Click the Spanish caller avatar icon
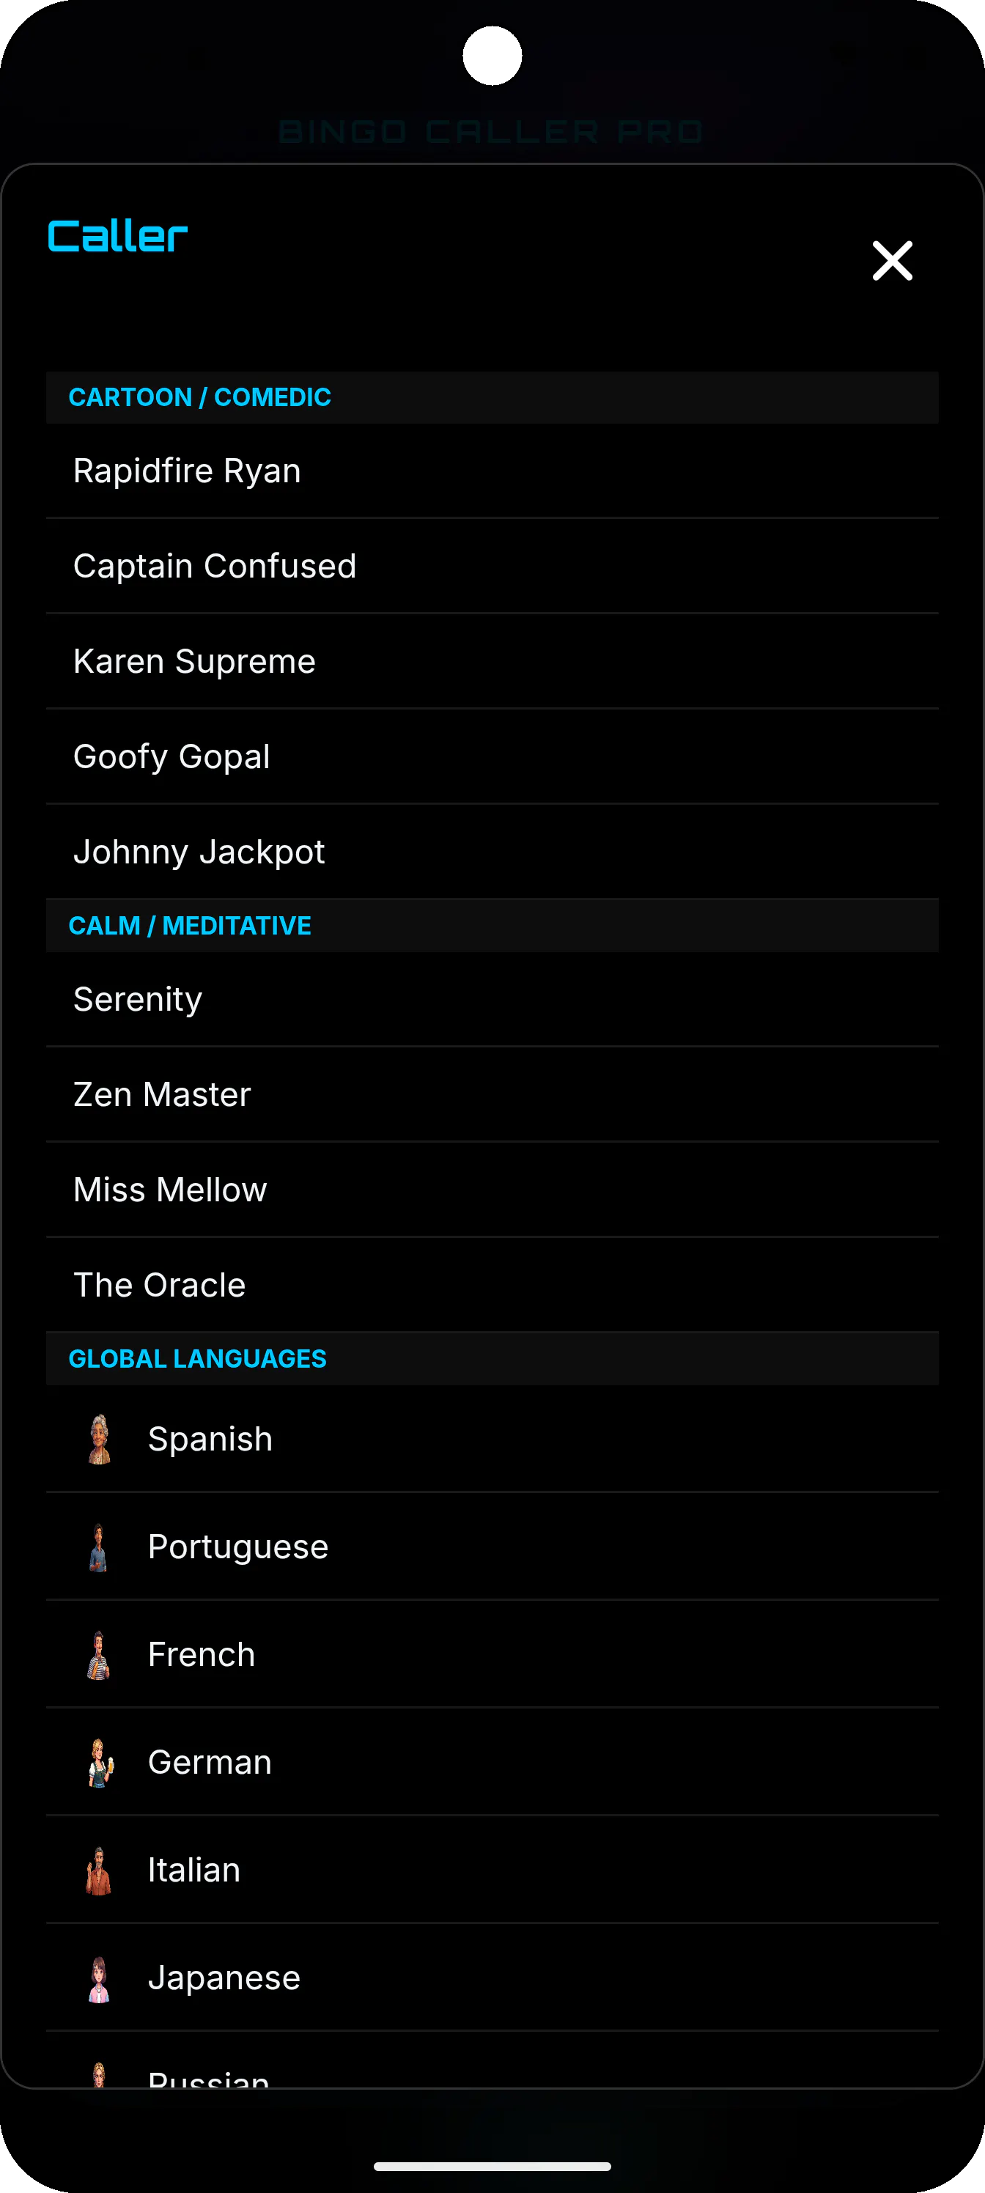 [100, 1439]
